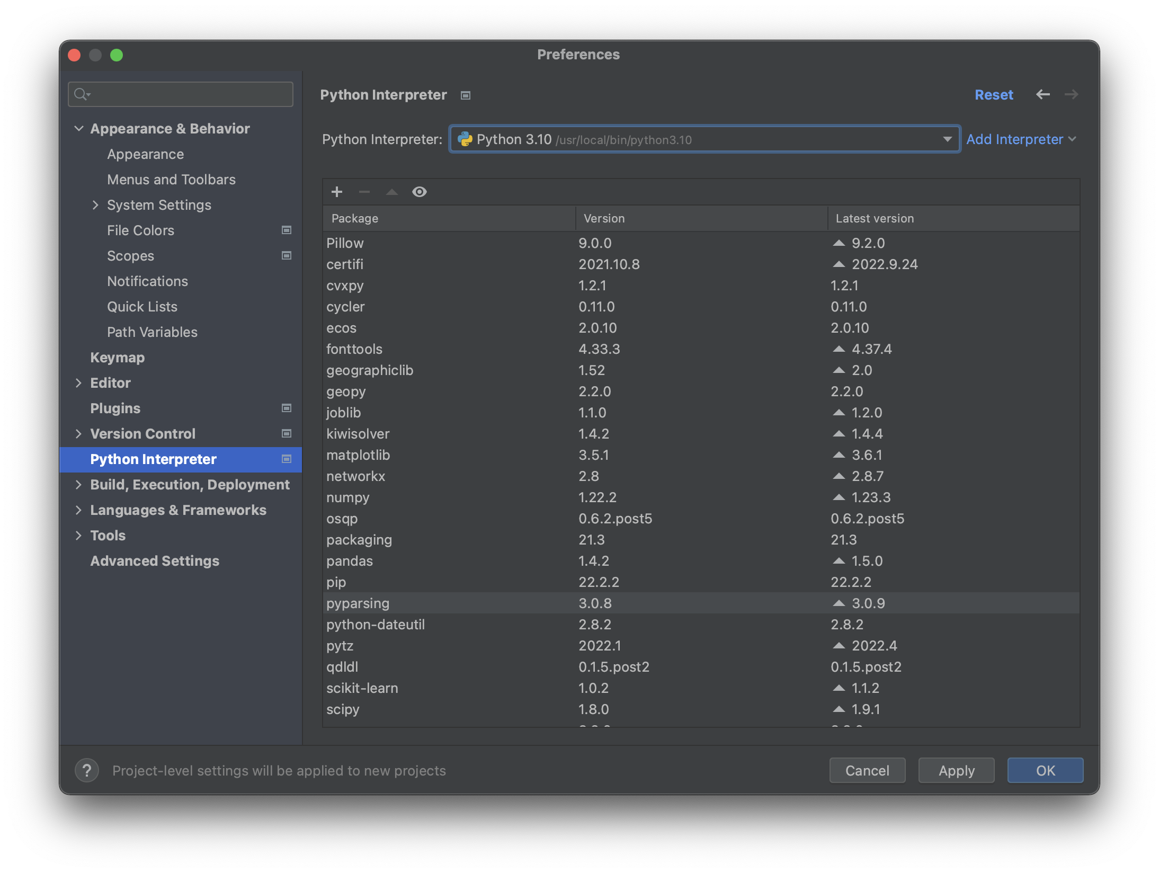Viewport: 1159px width, 873px height.
Task: Expand the System Settings tree node
Action: pyautogui.click(x=95, y=205)
